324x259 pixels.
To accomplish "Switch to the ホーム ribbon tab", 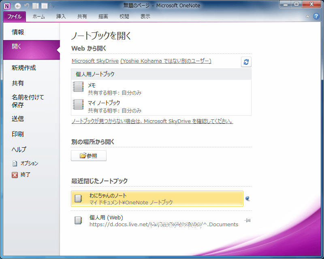I will (38, 17).
